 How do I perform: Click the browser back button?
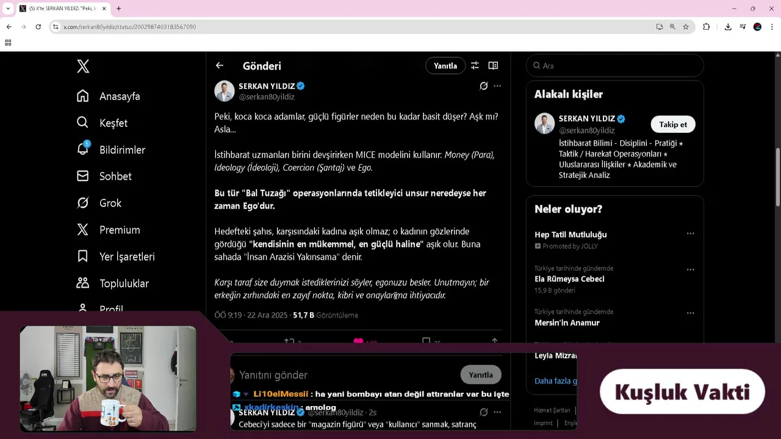point(9,27)
